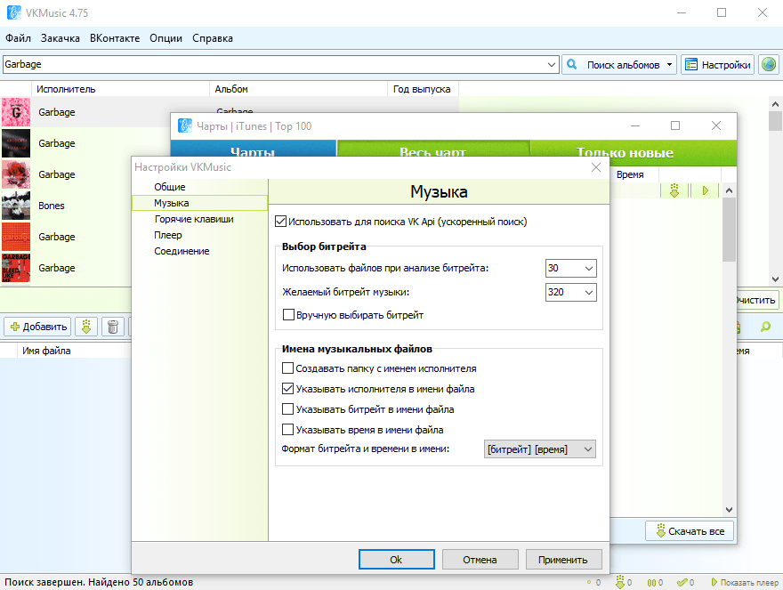Open the Файл menu
The image size is (783, 590).
point(18,38)
